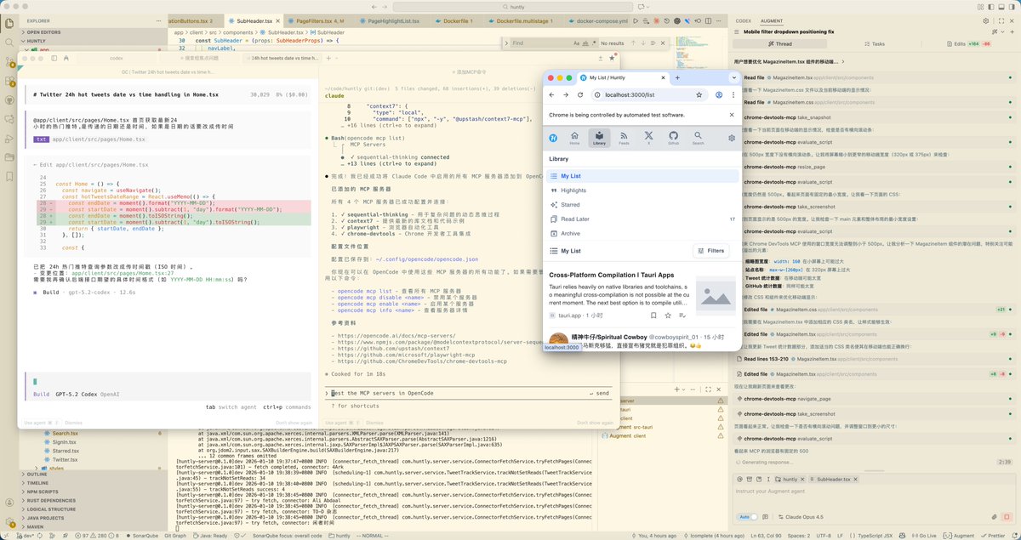Switch to Dockerfile.multistage tab
The image size is (1021, 540).
pyautogui.click(x=522, y=20)
